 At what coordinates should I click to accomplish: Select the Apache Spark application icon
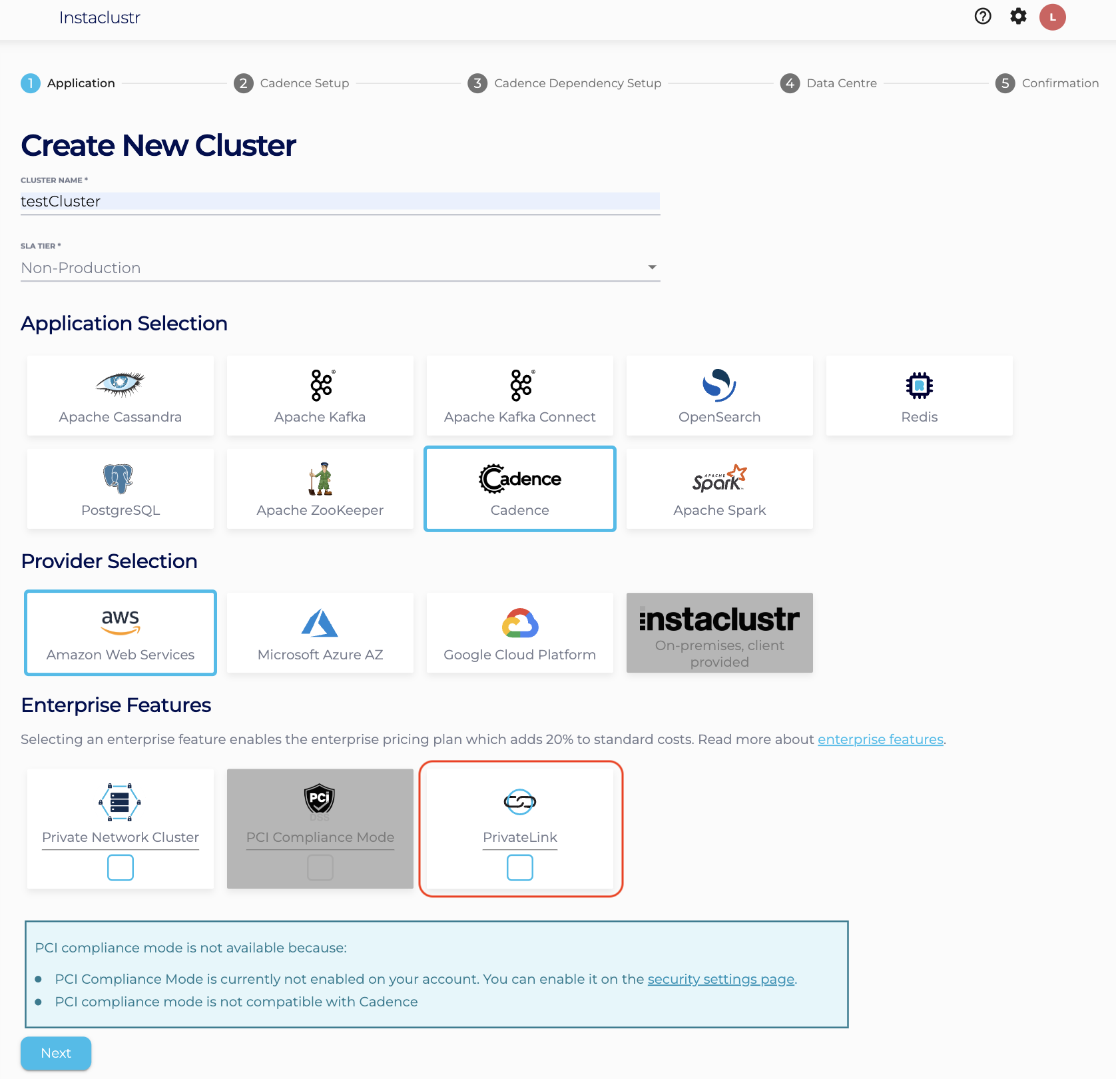(719, 478)
